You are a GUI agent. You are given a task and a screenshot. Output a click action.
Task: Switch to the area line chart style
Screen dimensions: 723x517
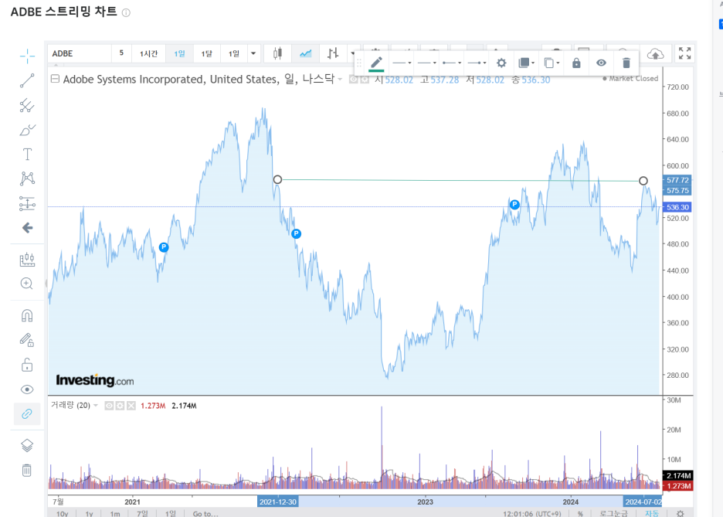click(x=305, y=53)
